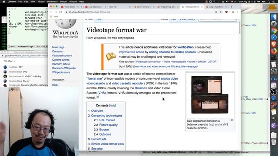
Task: Open the History menu
Action: pos(41,2)
